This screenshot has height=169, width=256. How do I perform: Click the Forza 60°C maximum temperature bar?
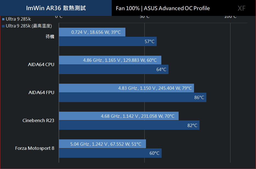pos(110,153)
